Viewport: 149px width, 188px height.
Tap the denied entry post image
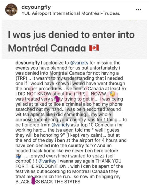tap(74, 39)
